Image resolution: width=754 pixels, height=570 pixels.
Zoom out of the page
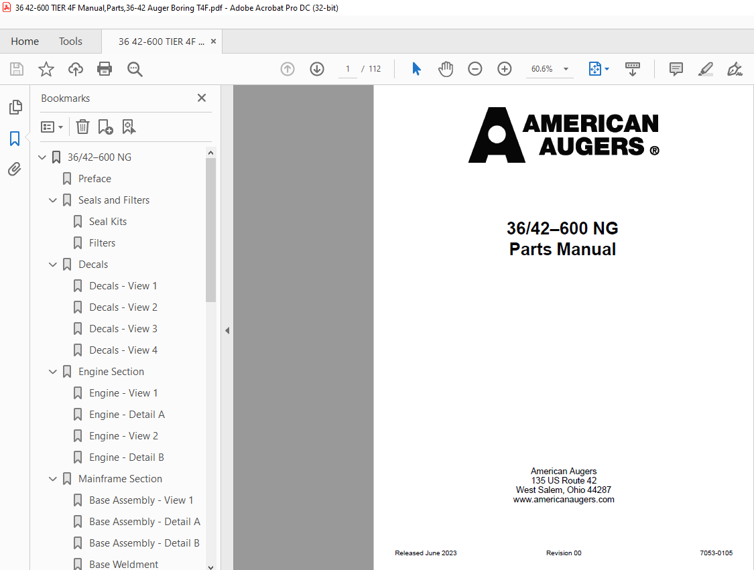[x=475, y=69]
